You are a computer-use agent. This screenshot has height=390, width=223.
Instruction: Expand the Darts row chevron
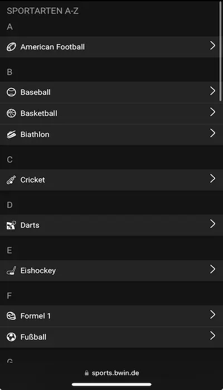(x=212, y=224)
